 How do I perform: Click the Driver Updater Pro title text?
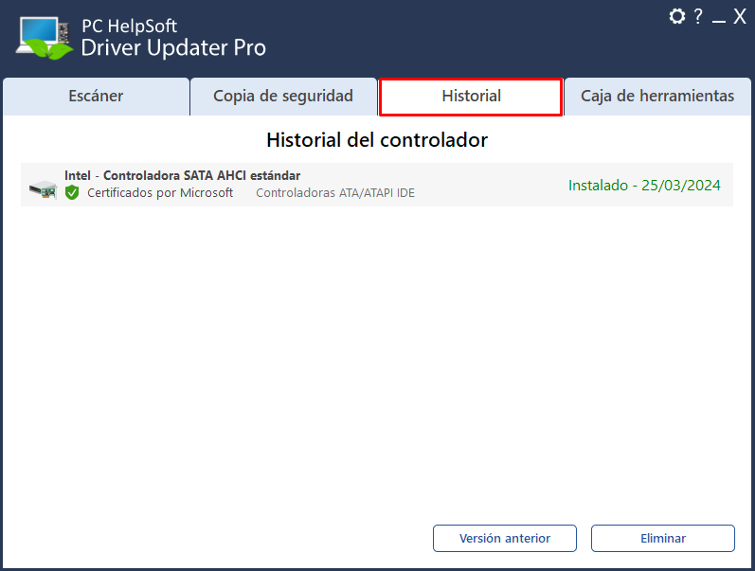pyautogui.click(x=173, y=47)
